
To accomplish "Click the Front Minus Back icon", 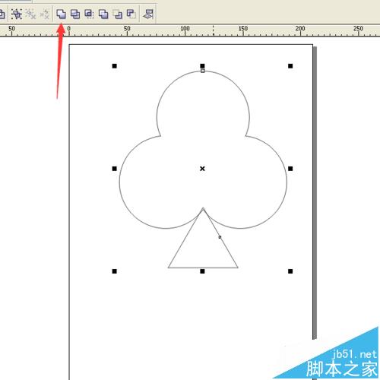I will (118, 14).
